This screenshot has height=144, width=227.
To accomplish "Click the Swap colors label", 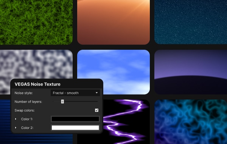I will pyautogui.click(x=25, y=110).
